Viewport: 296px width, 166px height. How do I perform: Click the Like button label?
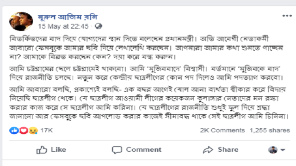coord(59,149)
